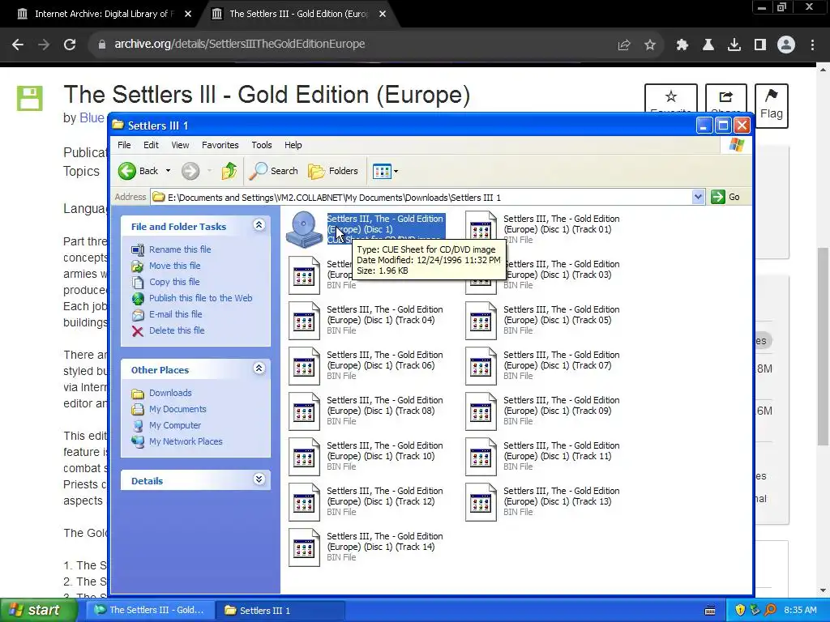Select the Track 07 BIN file icon
830x622 pixels.
click(x=481, y=366)
